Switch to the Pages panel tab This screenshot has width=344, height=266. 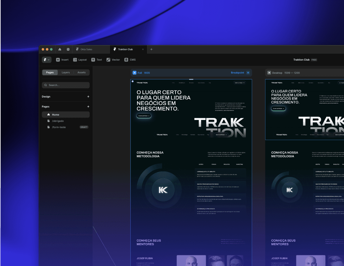click(50, 72)
